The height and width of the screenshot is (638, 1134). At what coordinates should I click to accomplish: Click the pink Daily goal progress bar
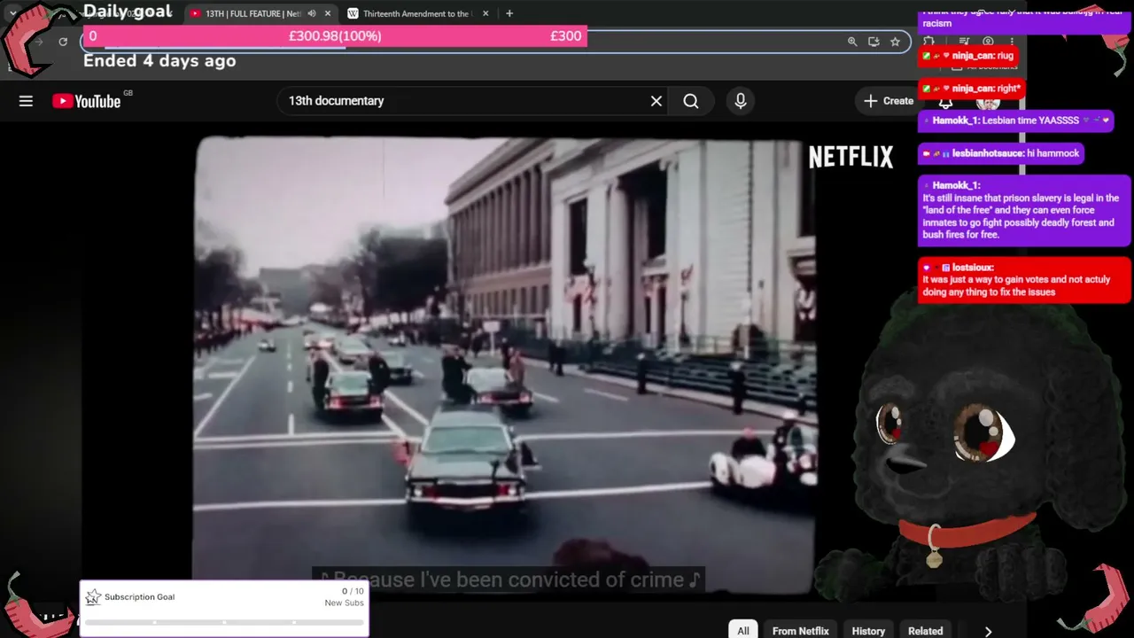point(334,36)
